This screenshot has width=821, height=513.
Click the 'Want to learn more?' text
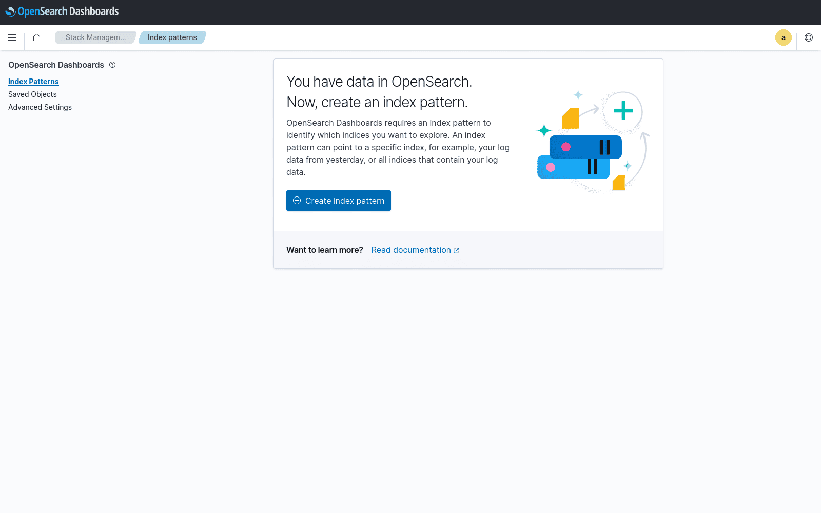(x=324, y=250)
